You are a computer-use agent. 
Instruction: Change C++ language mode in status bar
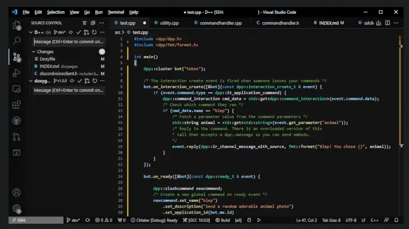pyautogui.click(x=375, y=220)
